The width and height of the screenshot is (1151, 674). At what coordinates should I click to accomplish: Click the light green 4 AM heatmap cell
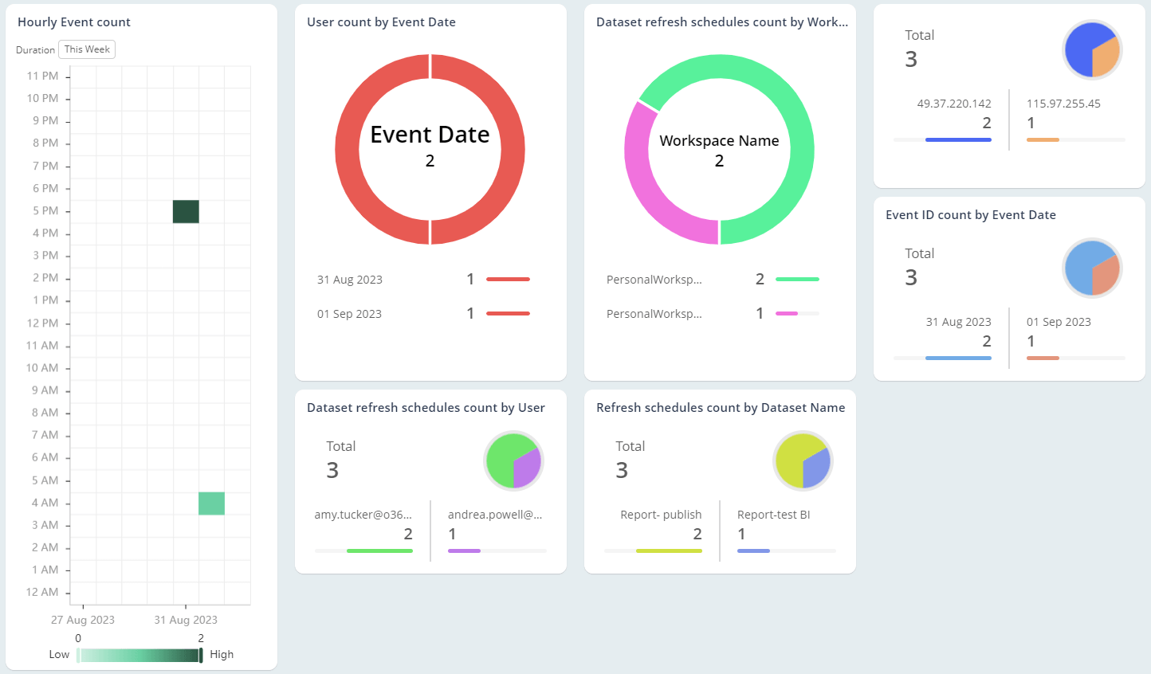pyautogui.click(x=211, y=502)
